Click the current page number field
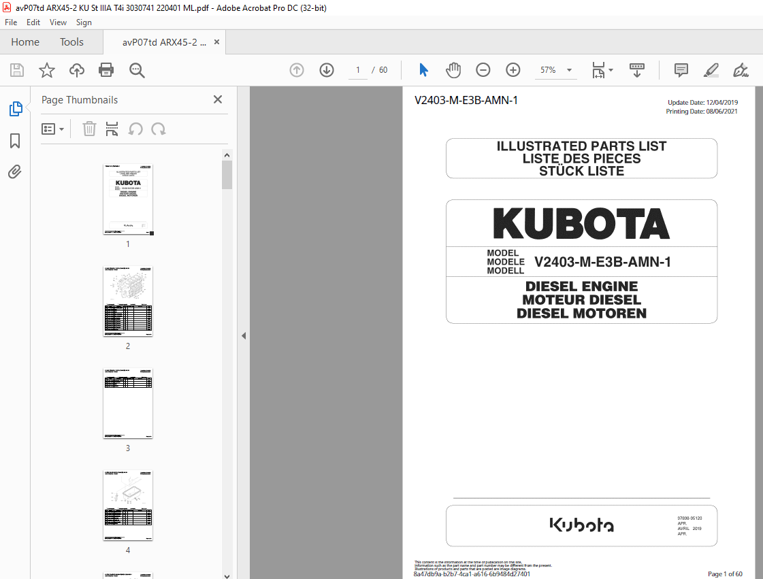The width and height of the screenshot is (763, 579). (x=357, y=70)
